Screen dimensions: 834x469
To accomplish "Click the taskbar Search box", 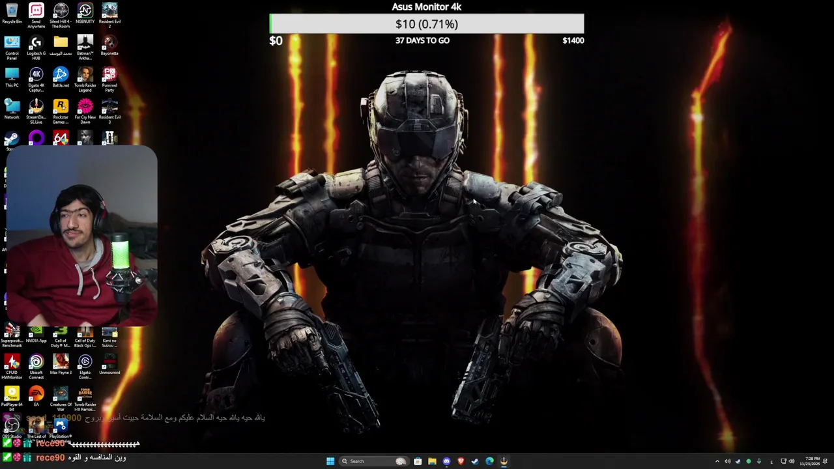I will coord(374,461).
